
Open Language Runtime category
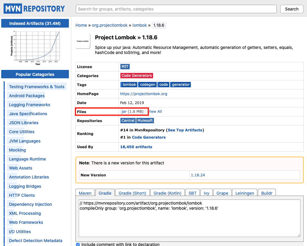click(28, 159)
